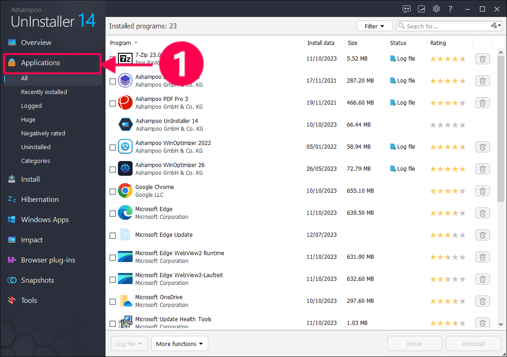Screen dimensions: 507x357
Task: Sort list by Program column header
Action: click(121, 43)
